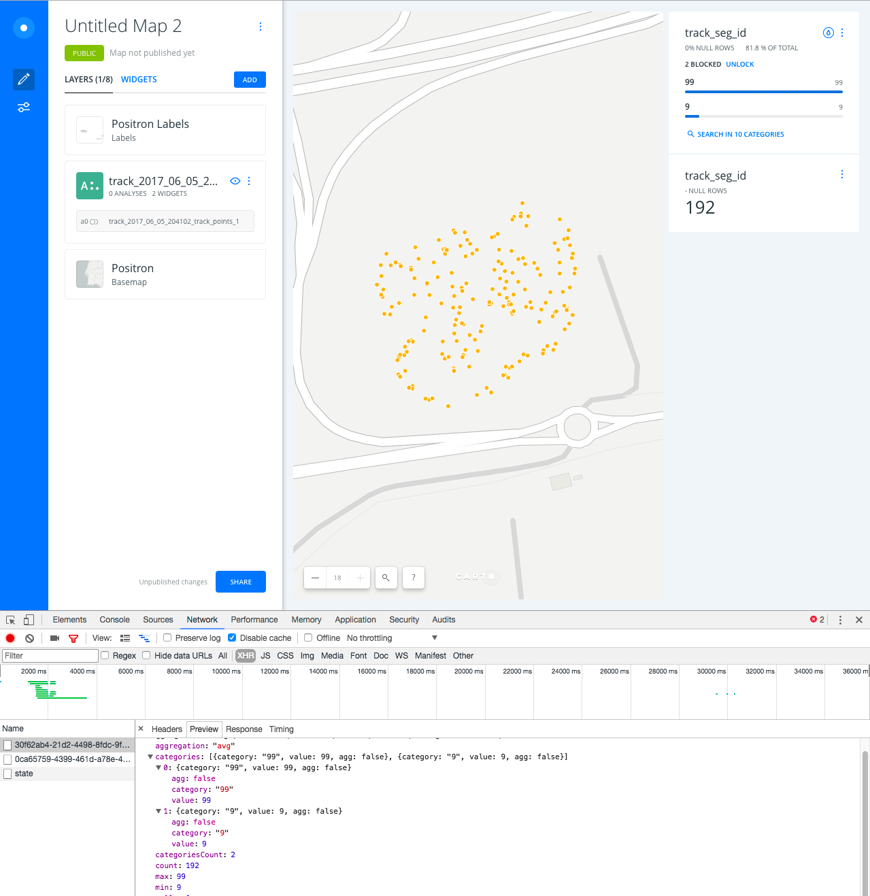Select the JS filter type

coord(265,656)
